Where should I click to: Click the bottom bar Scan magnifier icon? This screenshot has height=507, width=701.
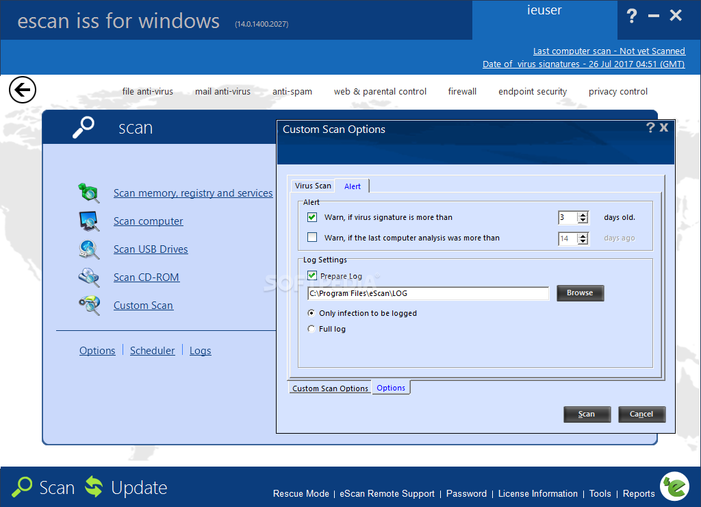tap(22, 487)
